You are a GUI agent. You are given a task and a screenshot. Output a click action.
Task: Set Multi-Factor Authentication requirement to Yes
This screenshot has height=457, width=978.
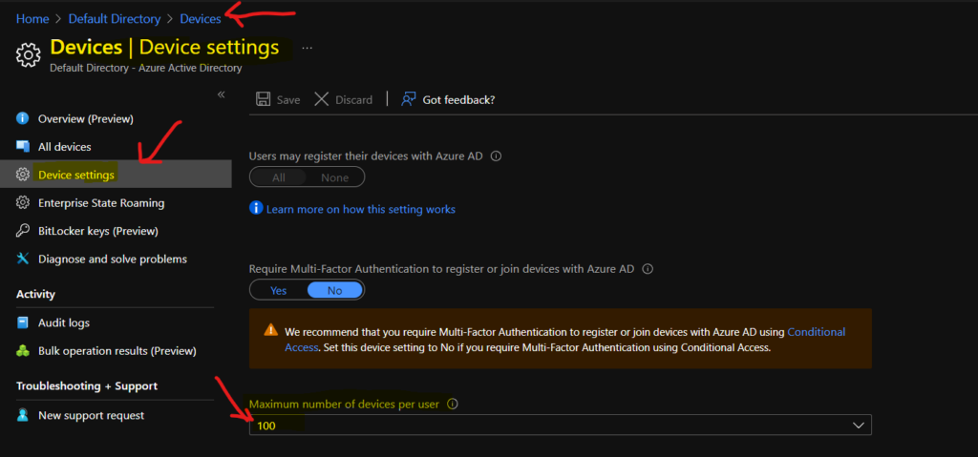pyautogui.click(x=278, y=291)
